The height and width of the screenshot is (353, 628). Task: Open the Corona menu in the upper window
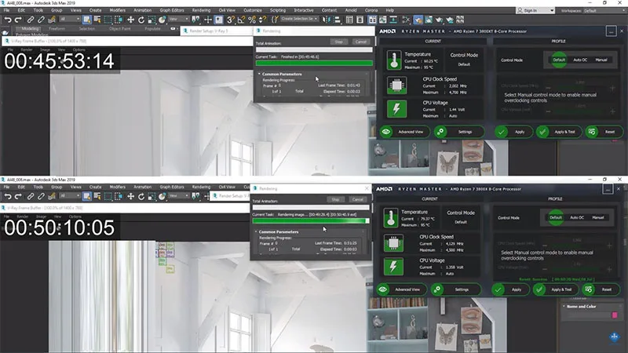[x=371, y=10]
